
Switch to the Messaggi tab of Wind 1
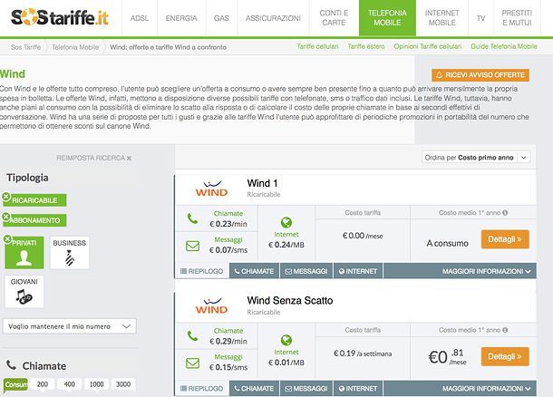[306, 271]
